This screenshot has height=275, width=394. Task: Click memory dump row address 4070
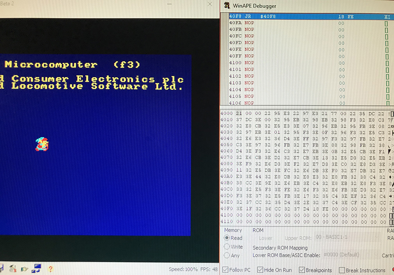pyautogui.click(x=226, y=157)
